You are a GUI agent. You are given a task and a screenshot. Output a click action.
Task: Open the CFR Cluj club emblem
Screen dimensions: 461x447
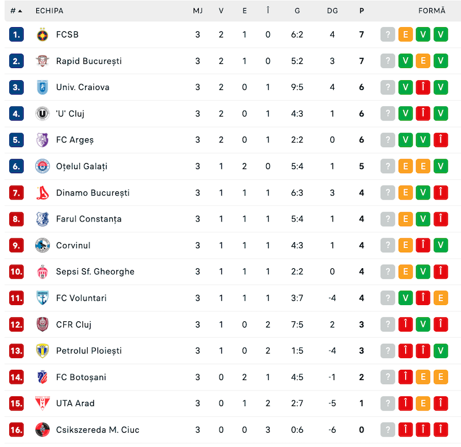tap(42, 325)
